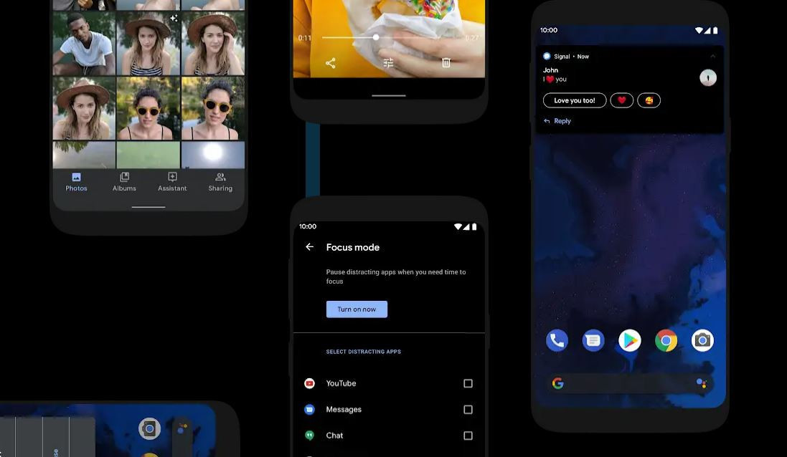Open the Chrome browser icon
This screenshot has width=787, height=457.
coord(666,340)
